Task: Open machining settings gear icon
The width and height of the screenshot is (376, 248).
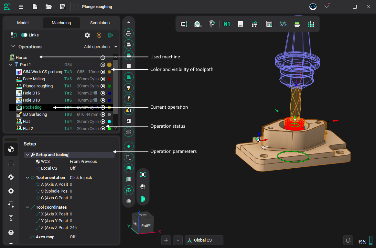Action: coord(87,35)
